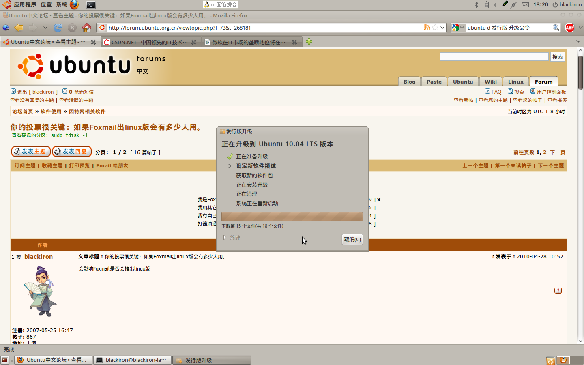Open the Paste tab on forum header
Viewport: 584px width, 365px height.
(434, 82)
